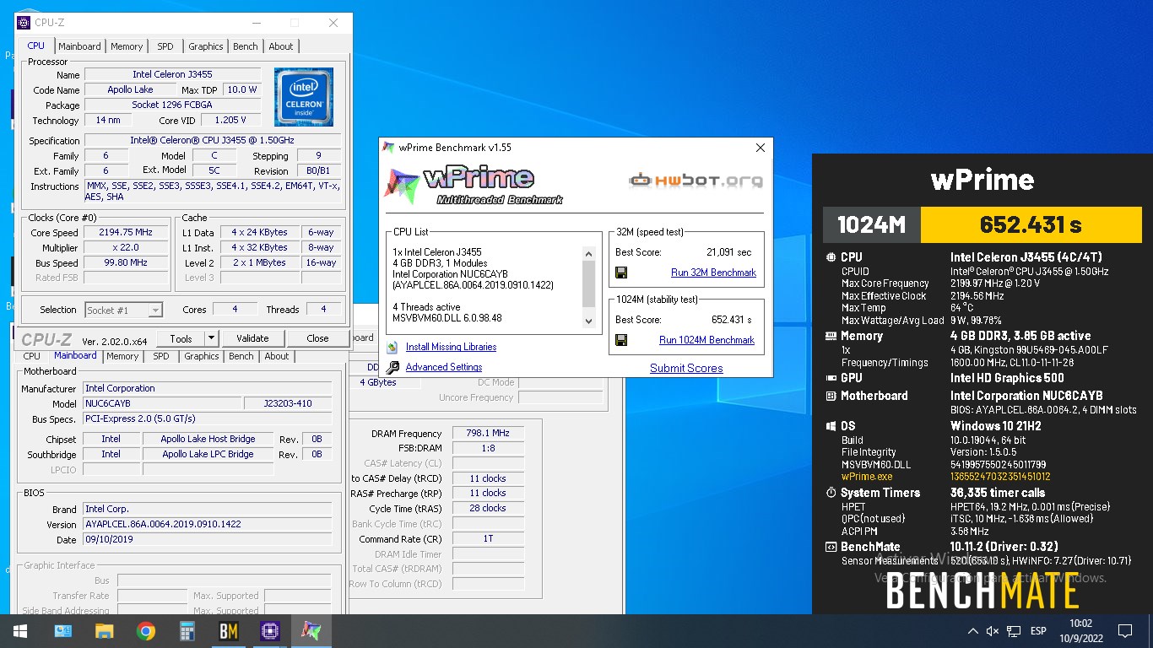
Task: Click the Advanced Settings wrench icon
Action: (x=392, y=367)
